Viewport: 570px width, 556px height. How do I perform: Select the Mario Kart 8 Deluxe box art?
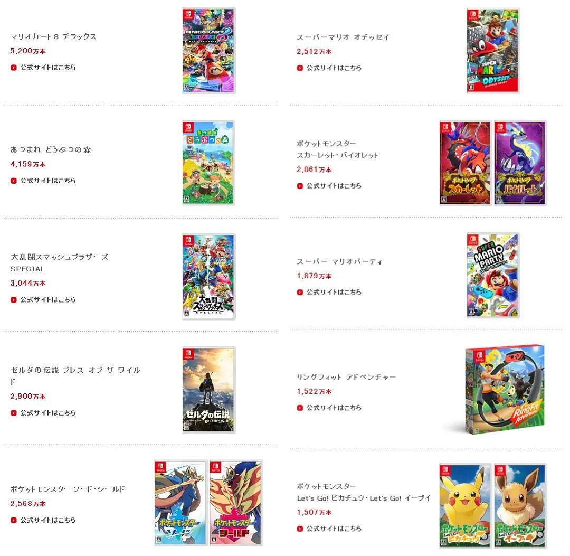pyautogui.click(x=208, y=50)
